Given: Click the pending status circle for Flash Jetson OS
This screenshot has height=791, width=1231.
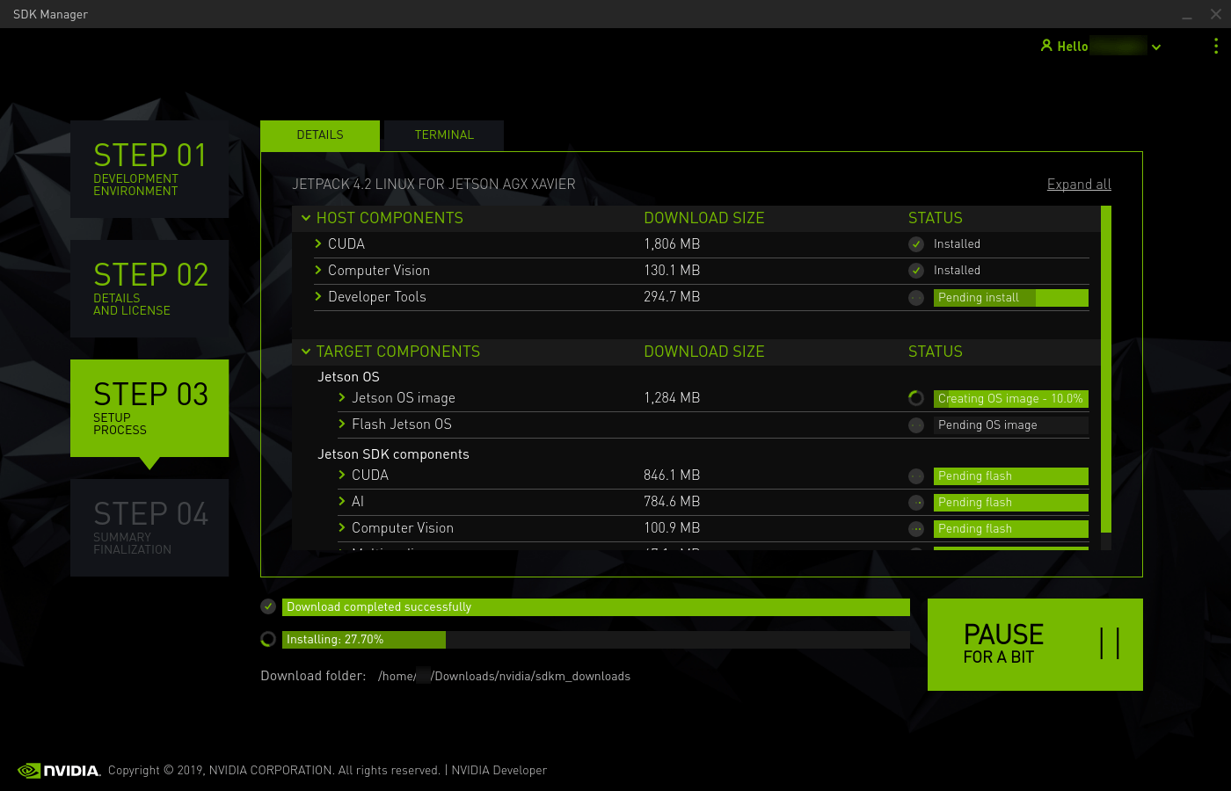Looking at the screenshot, I should 915,425.
